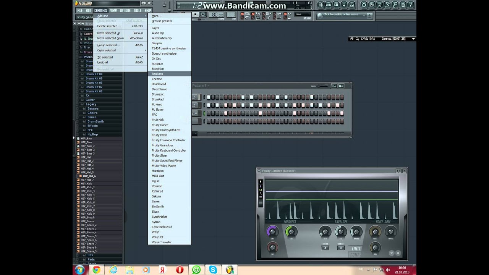Click the Record transport button
The image size is (489, 275).
coord(203,15)
